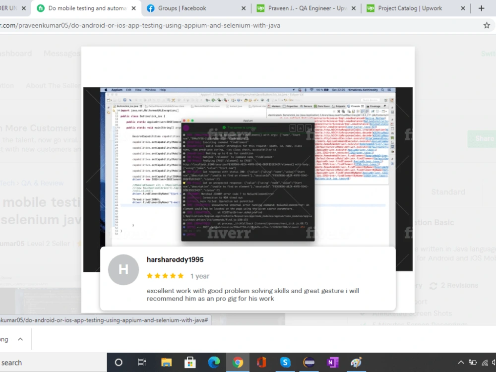Launch Microsoft Edge from the taskbar
Image resolution: width=496 pixels, height=372 pixels.
click(x=214, y=362)
